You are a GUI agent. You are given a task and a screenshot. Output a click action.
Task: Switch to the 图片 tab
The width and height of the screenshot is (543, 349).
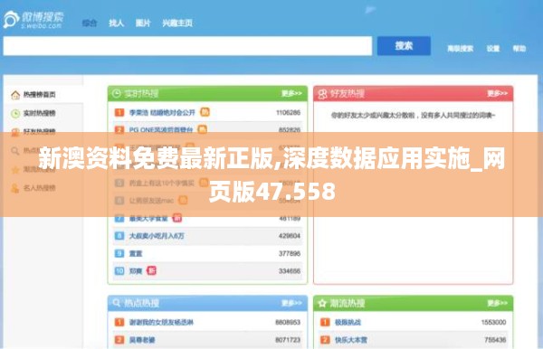(143, 24)
